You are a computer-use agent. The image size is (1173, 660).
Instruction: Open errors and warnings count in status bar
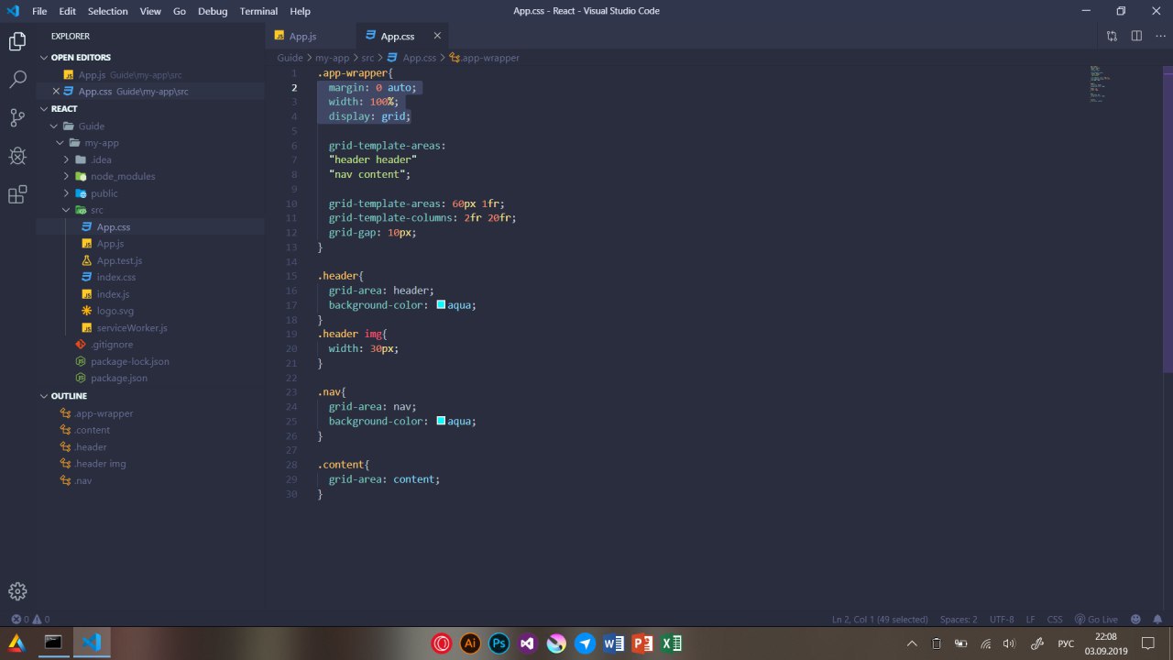click(x=30, y=619)
